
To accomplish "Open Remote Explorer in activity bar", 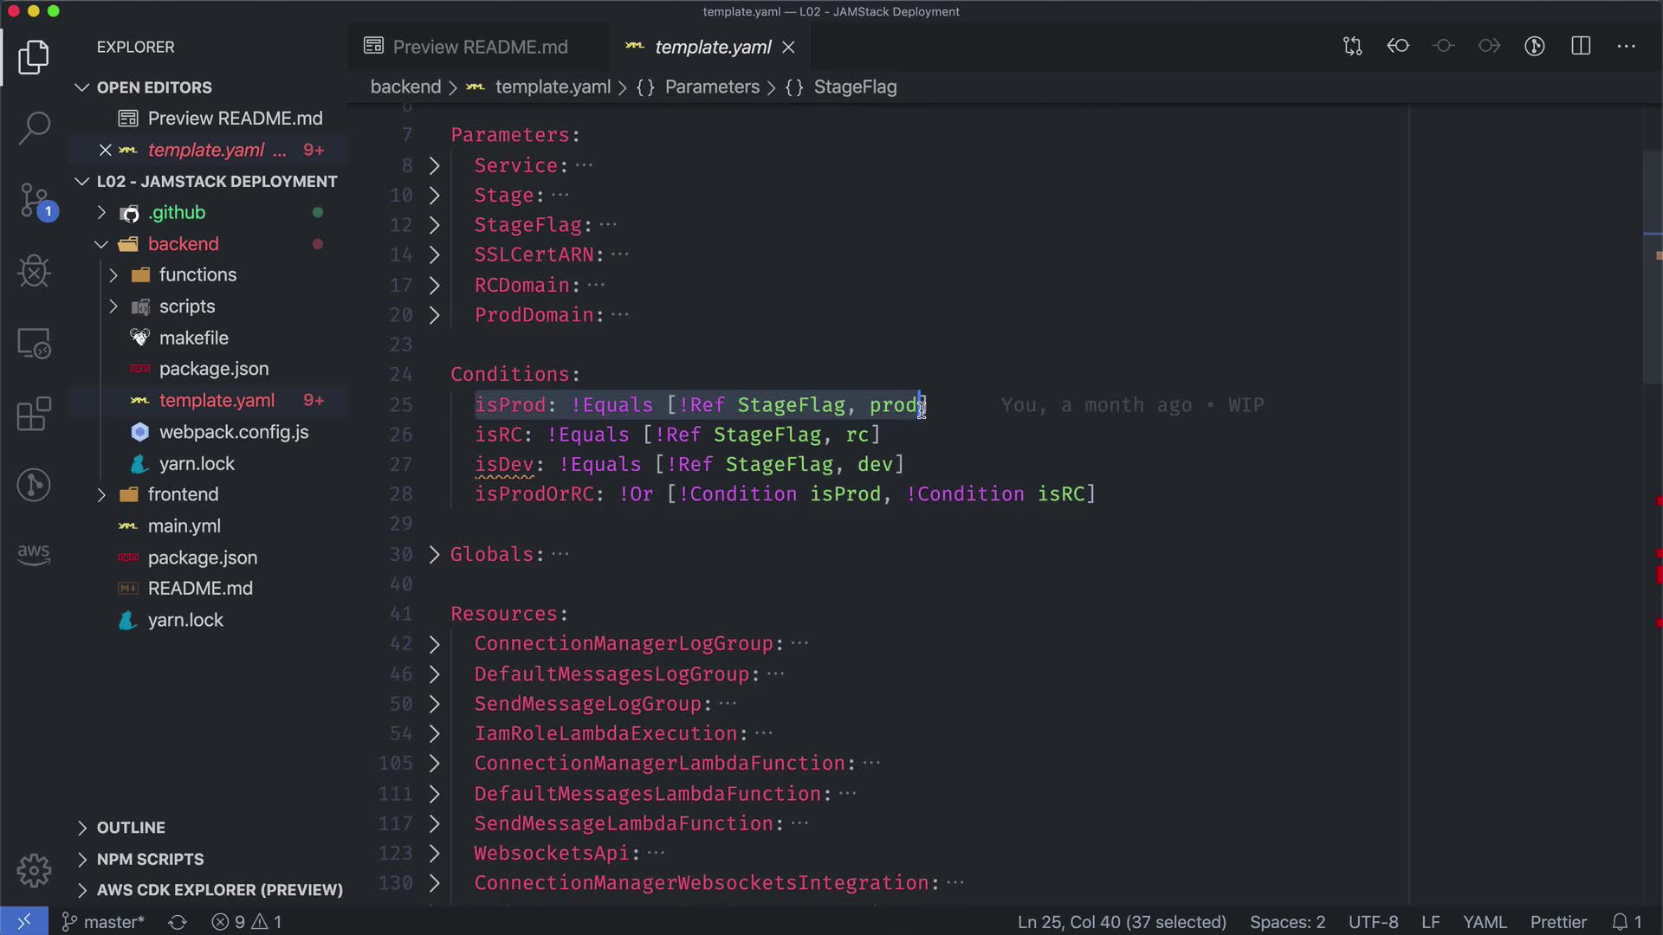I will [x=34, y=344].
